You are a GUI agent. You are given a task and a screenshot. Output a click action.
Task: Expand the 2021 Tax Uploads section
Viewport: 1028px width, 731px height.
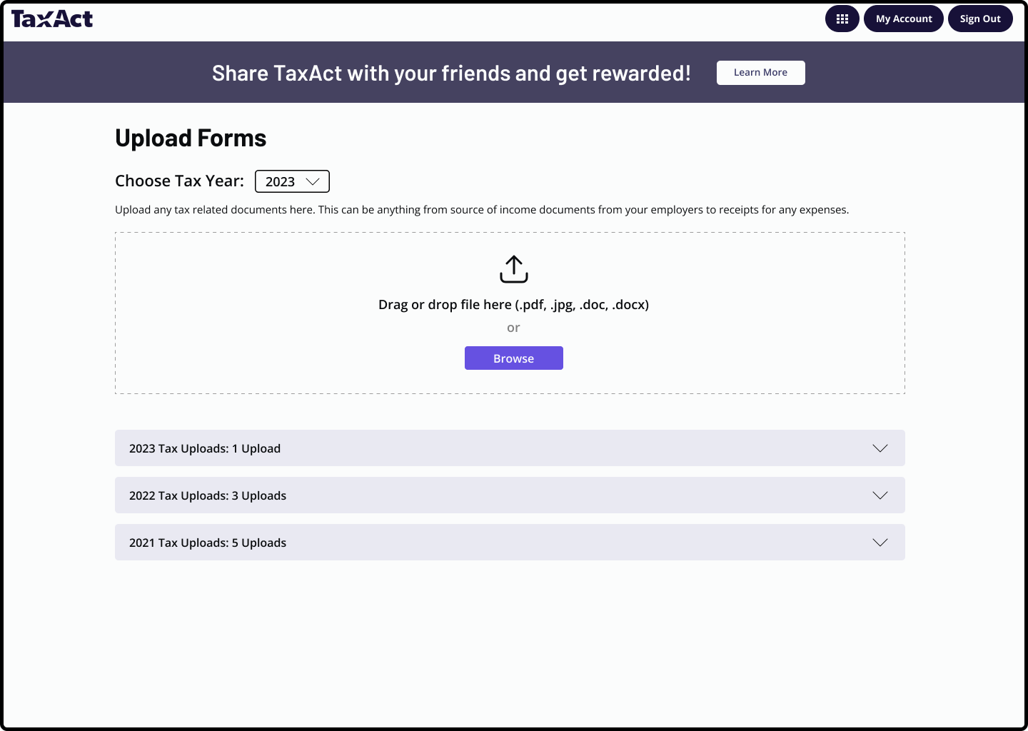pyautogui.click(x=510, y=543)
